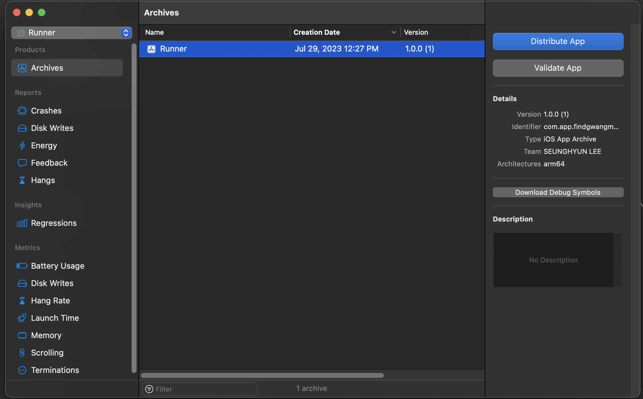This screenshot has width=643, height=399.
Task: Click Download Debug Symbols button
Action: click(558, 192)
